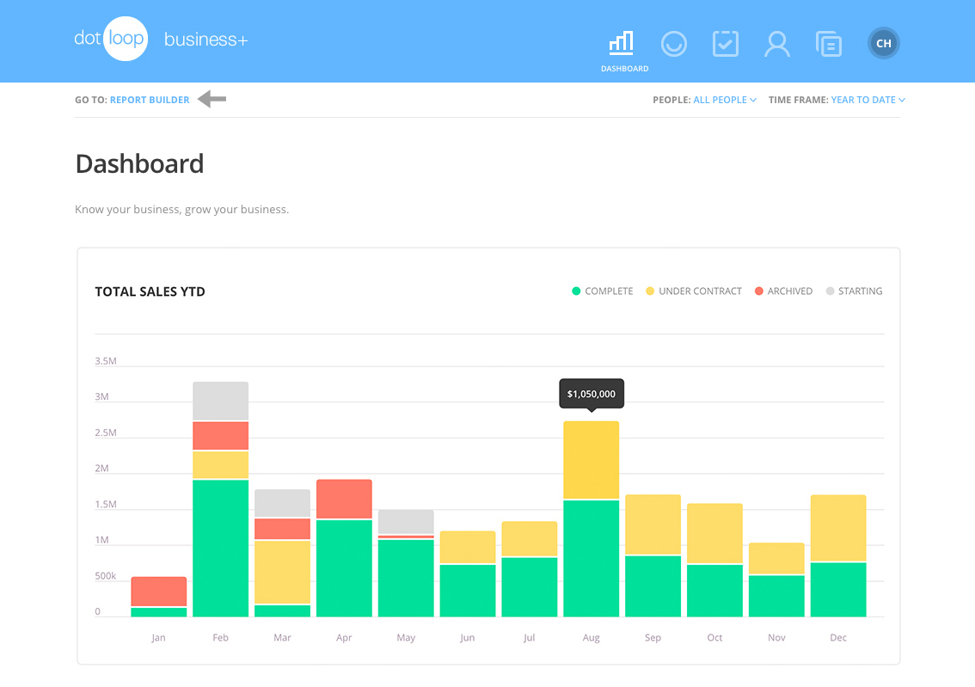Open the CH profile avatar

883,43
